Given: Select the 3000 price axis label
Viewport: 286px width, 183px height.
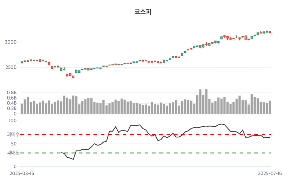Looking at the screenshot, I should (11, 42).
